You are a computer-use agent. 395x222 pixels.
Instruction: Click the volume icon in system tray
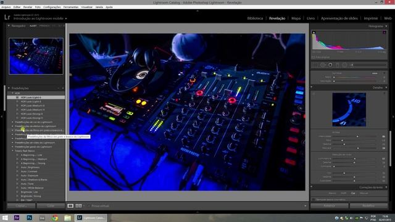coord(351,218)
